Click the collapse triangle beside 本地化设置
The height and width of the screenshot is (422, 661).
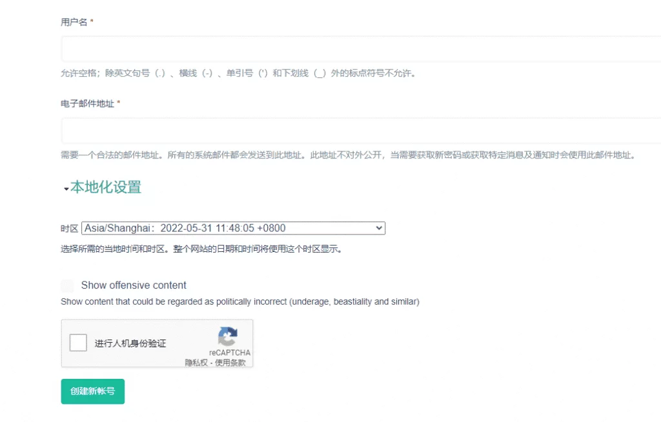66,189
